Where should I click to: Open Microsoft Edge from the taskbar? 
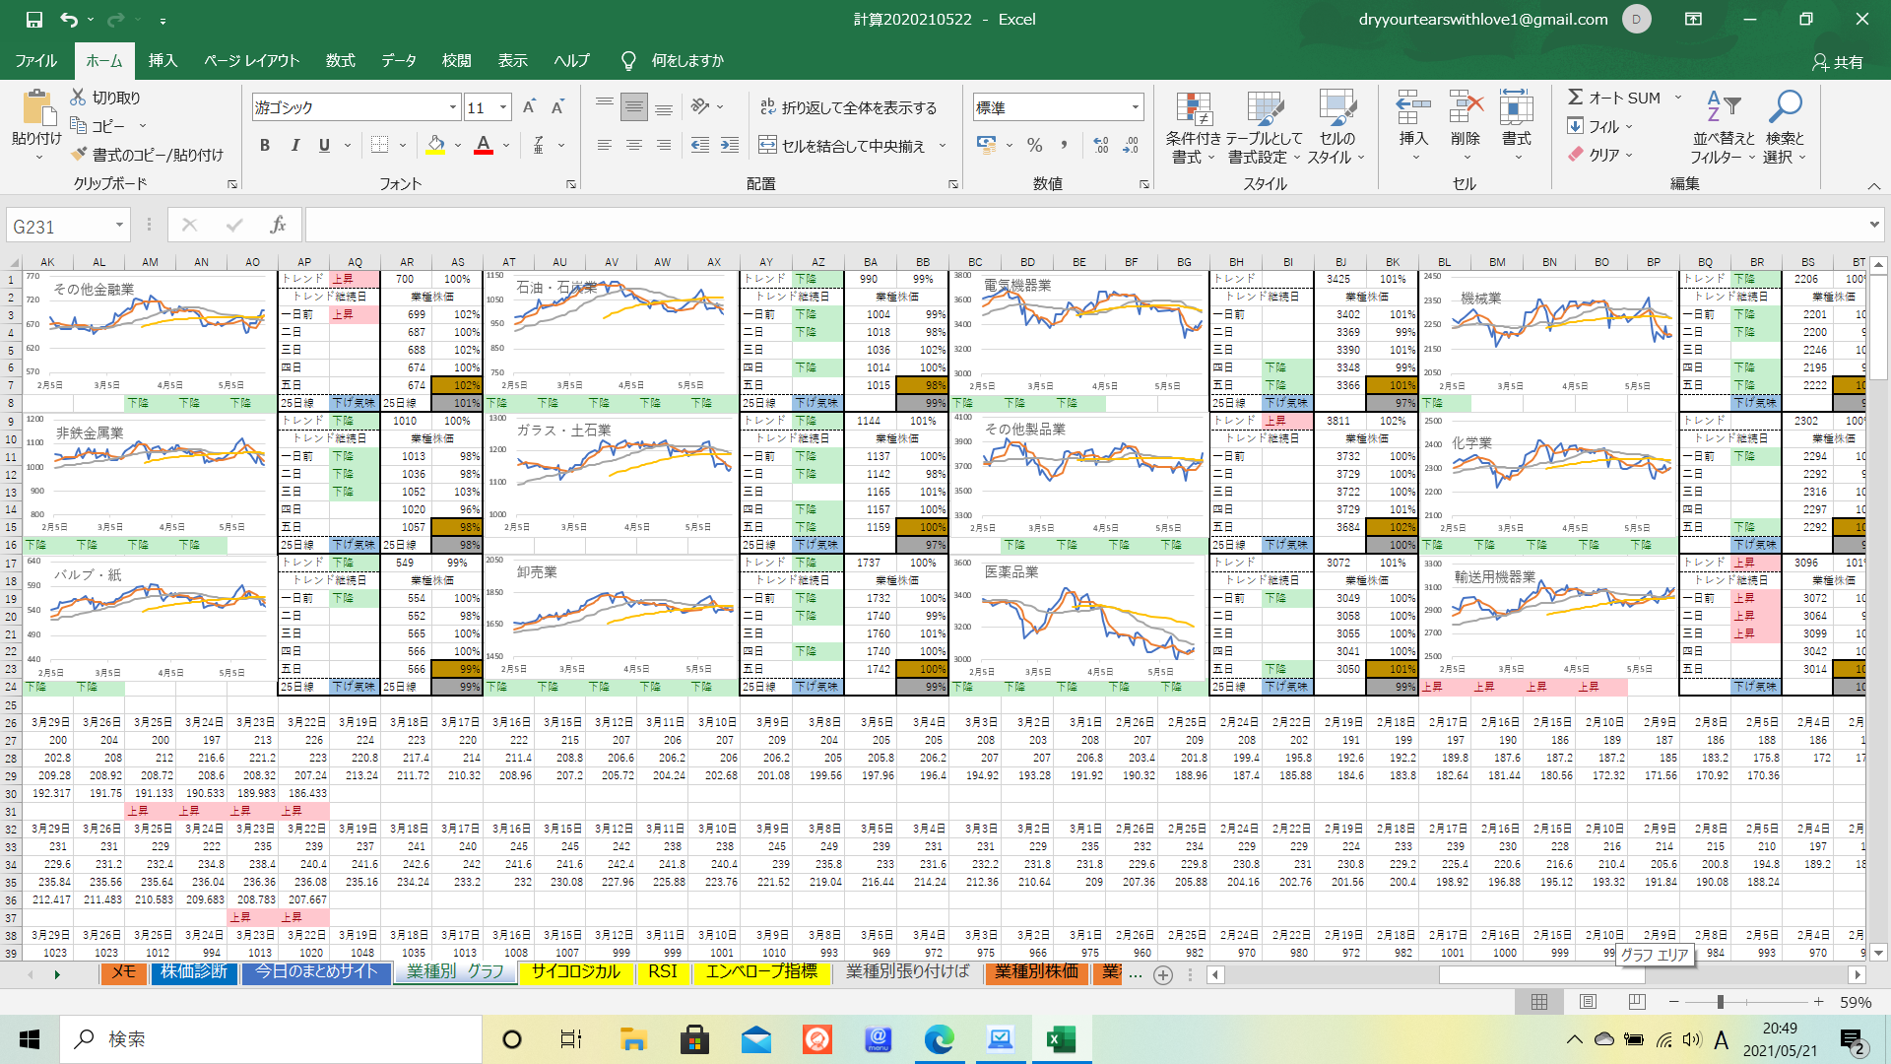click(939, 1039)
